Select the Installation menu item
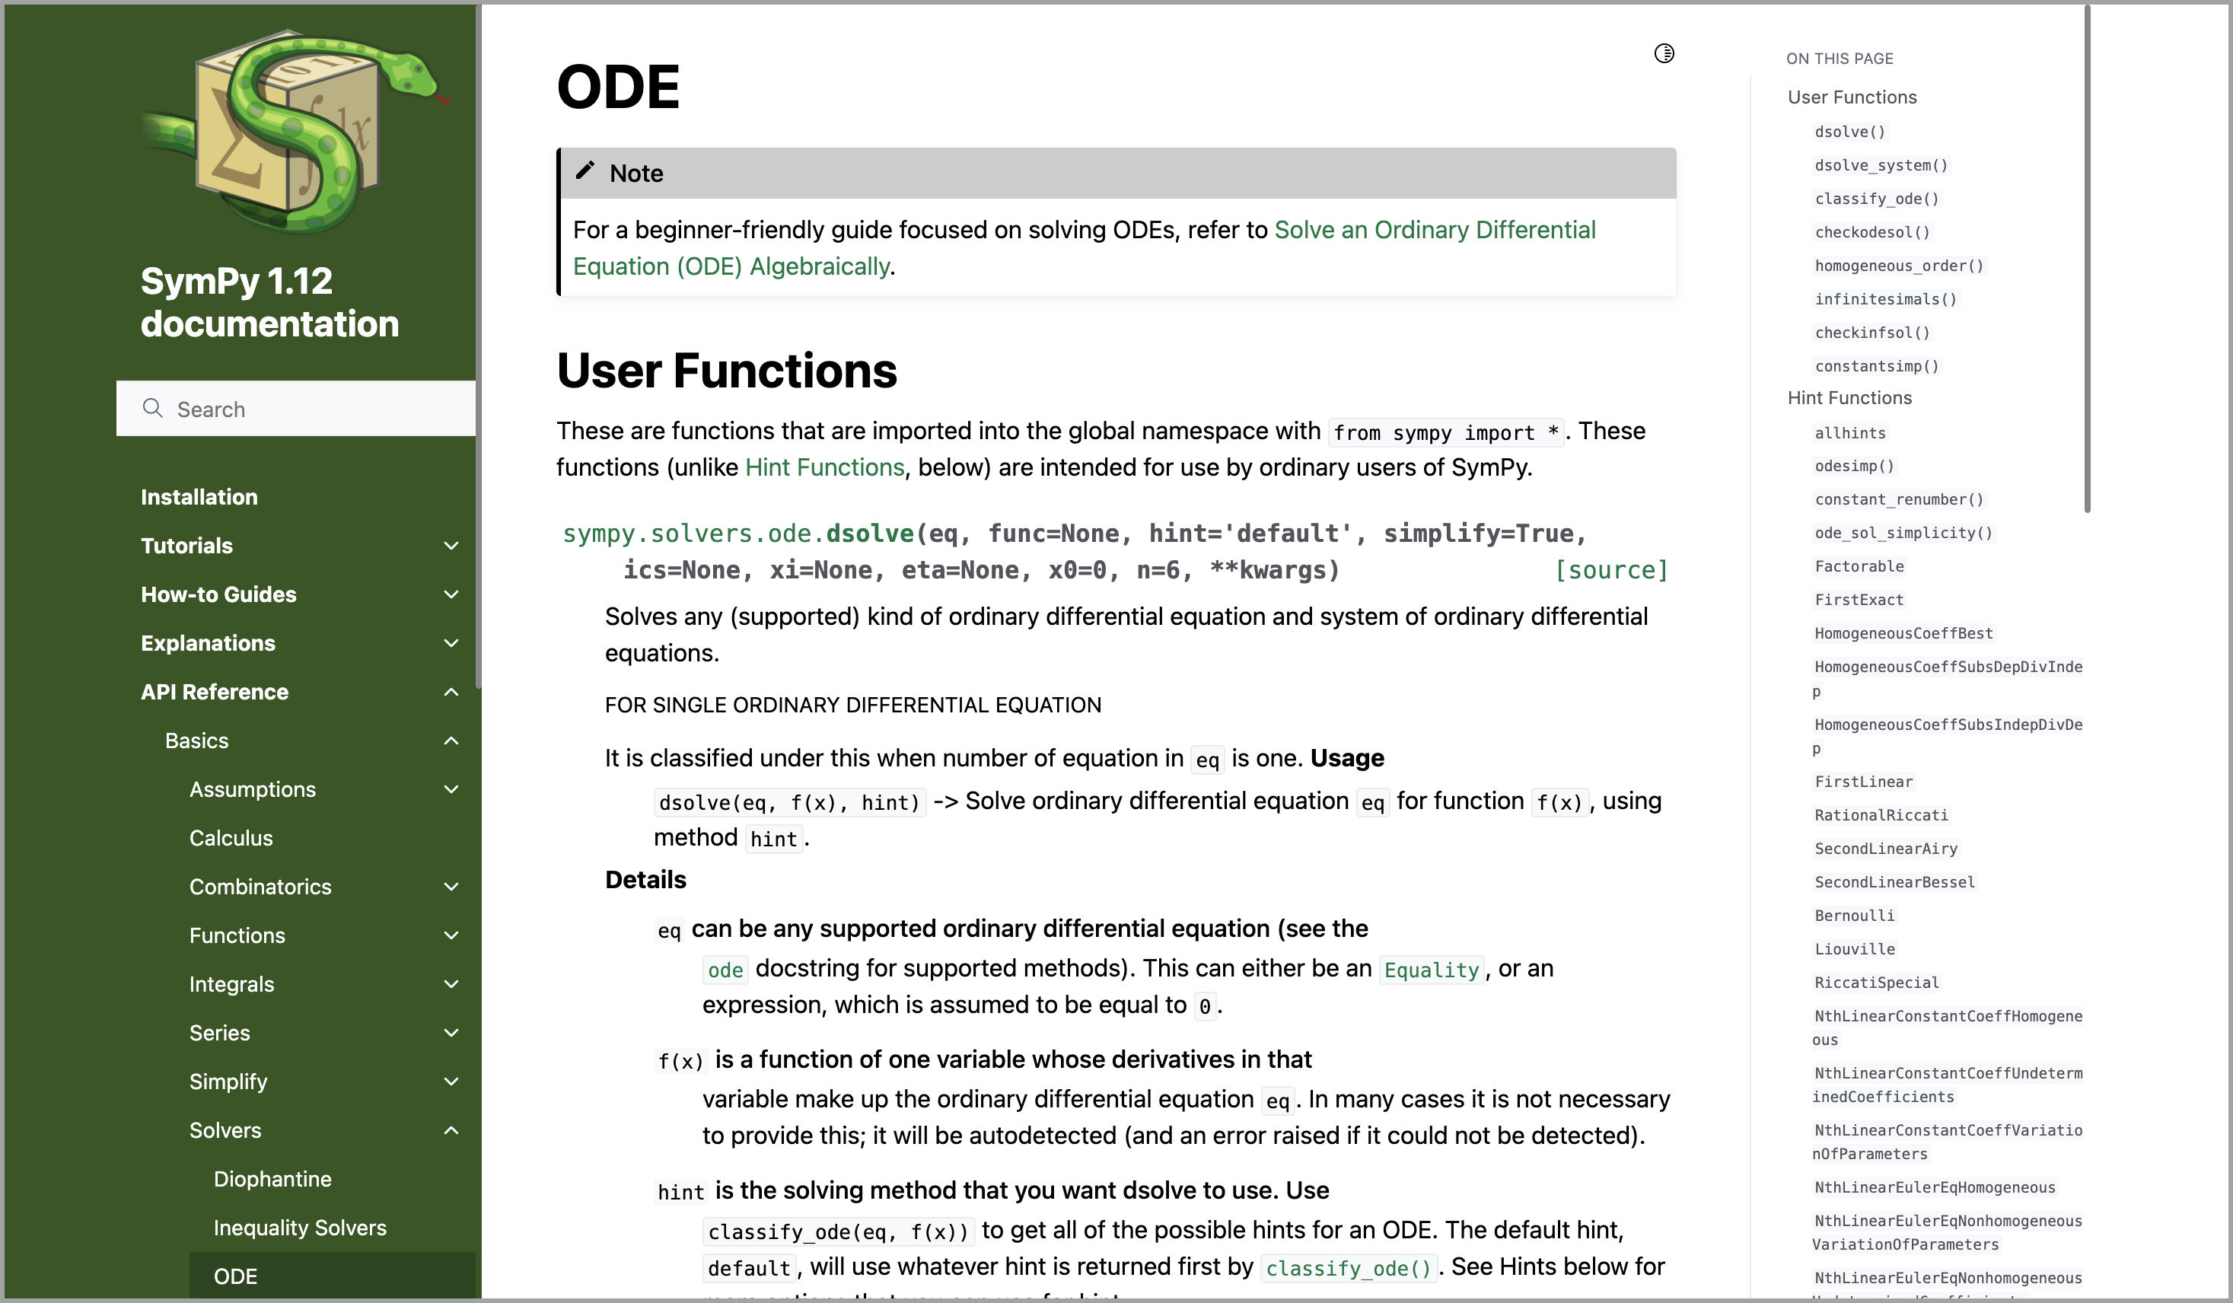This screenshot has height=1303, width=2233. [197, 496]
